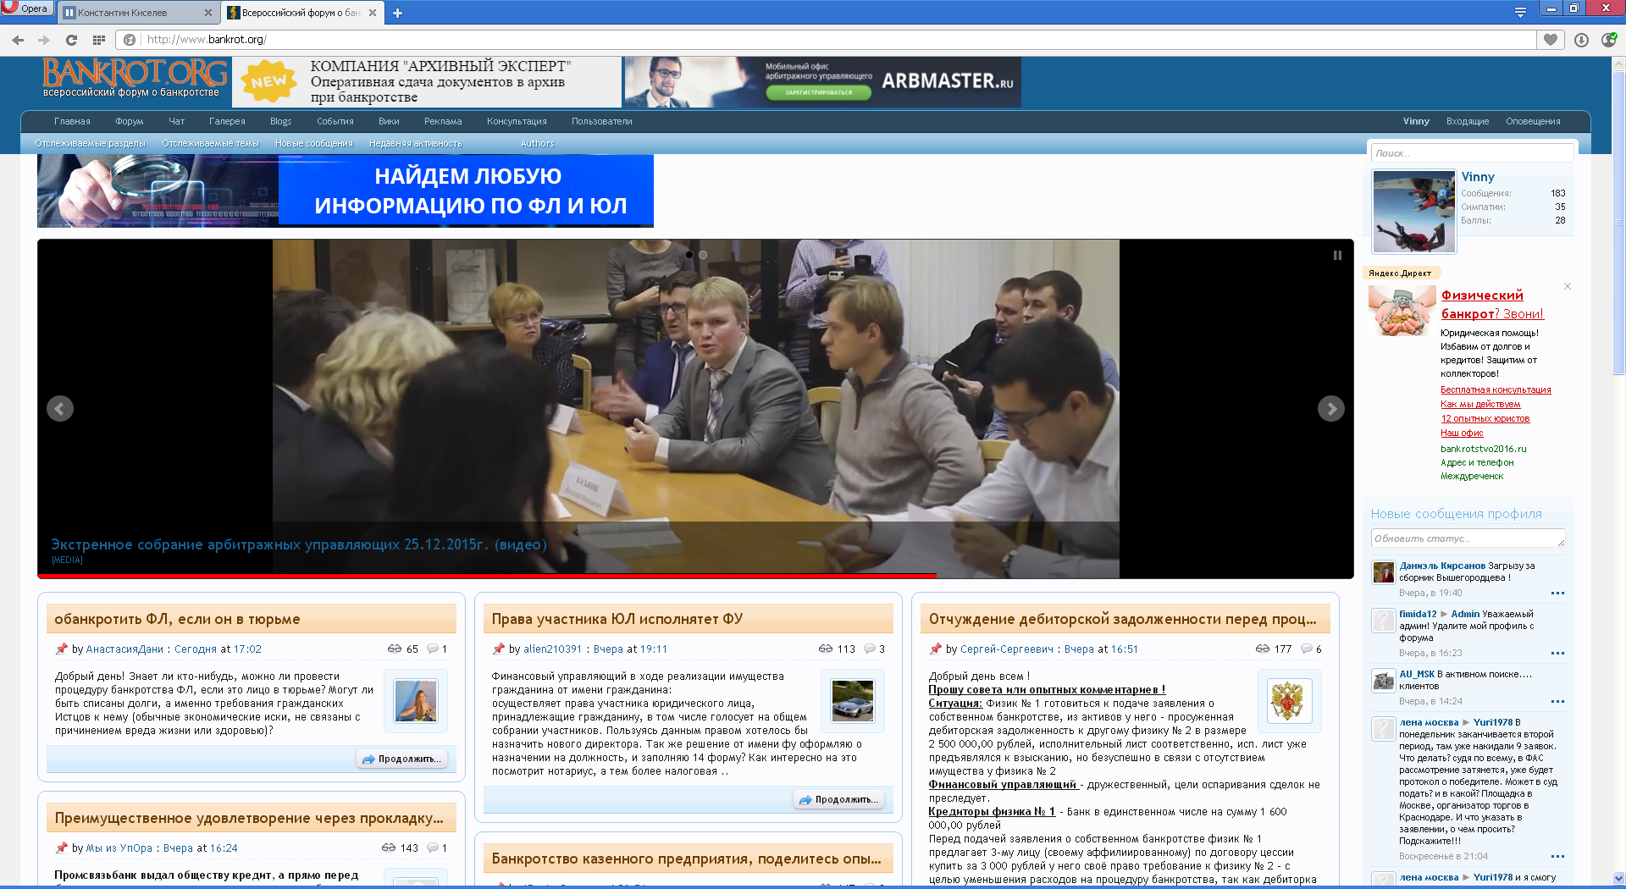
Task: Close the Yandex Direct ad block
Action: 1568,286
